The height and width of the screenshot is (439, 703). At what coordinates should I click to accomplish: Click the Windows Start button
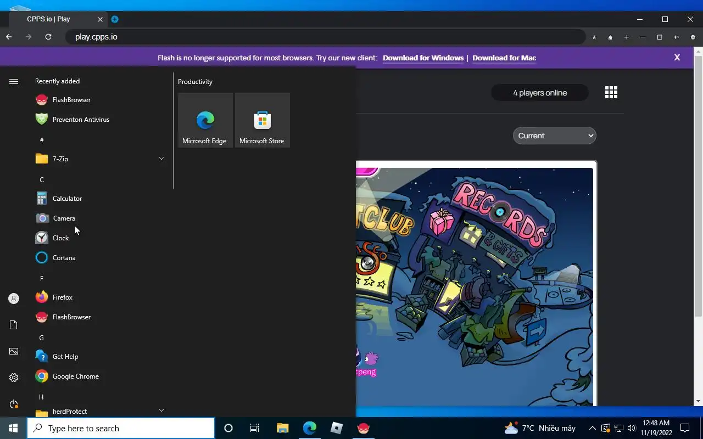coord(13,428)
